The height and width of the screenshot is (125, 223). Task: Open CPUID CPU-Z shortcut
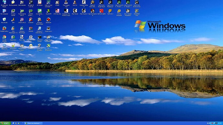22,21
